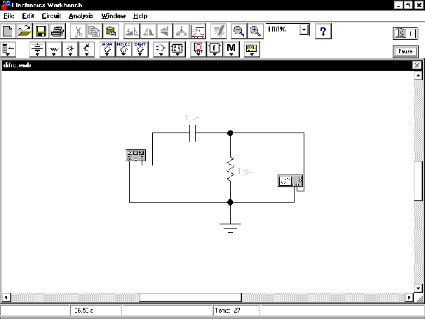This screenshot has height=319, width=425.
Task: Click the horizontal scrollbar left arrow
Action: (x=6, y=297)
